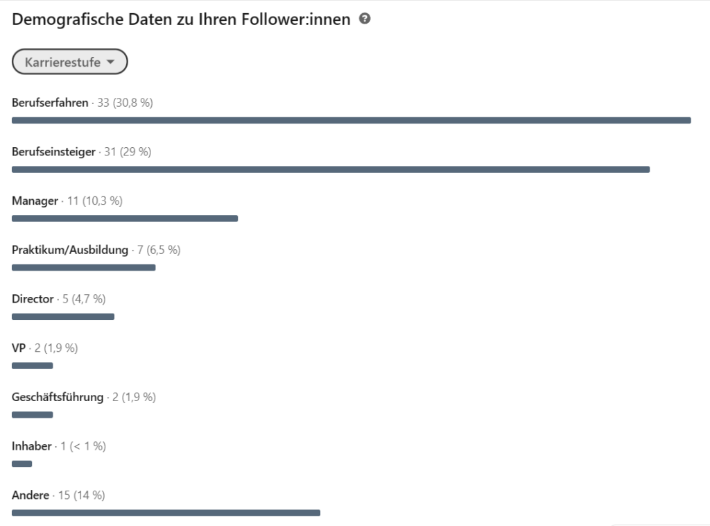Select the Manager data bar
This screenshot has height=526, width=710.
(125, 218)
